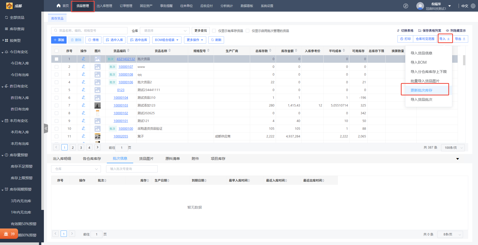Open the 100条/页 page size dropdown
Image resolution: width=478 pixels, height=245 pixels.
pos(453,148)
